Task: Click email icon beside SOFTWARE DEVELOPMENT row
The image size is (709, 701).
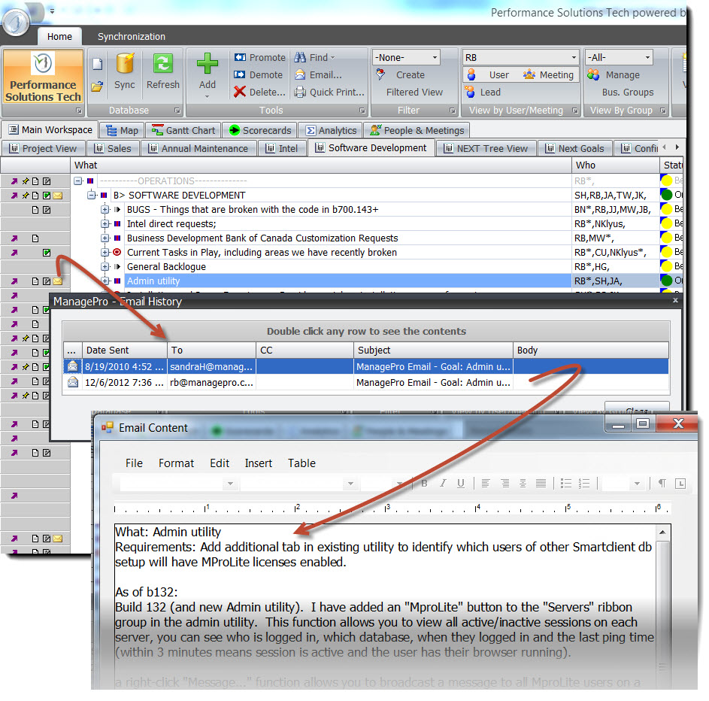Action: click(x=57, y=196)
